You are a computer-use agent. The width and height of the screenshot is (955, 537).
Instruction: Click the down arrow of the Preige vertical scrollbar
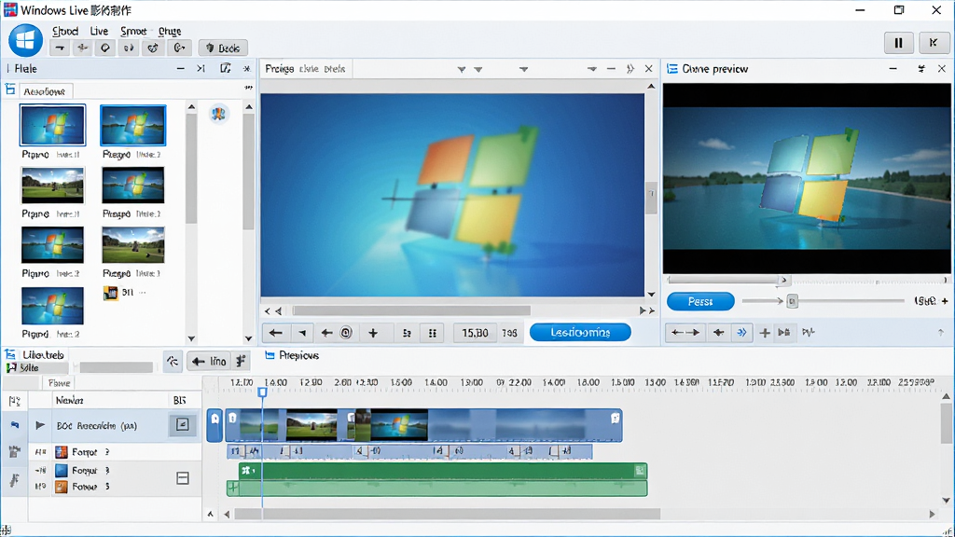(651, 295)
